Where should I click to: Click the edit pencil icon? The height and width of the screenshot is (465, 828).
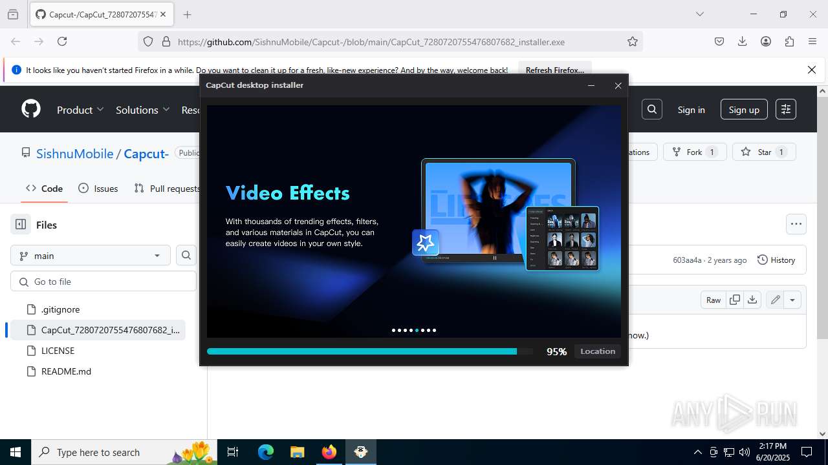click(x=774, y=300)
